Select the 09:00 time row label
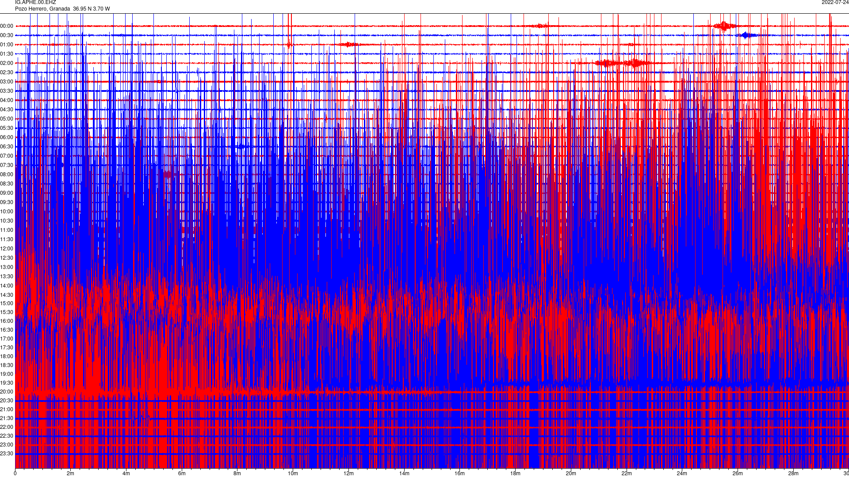 (x=7, y=193)
